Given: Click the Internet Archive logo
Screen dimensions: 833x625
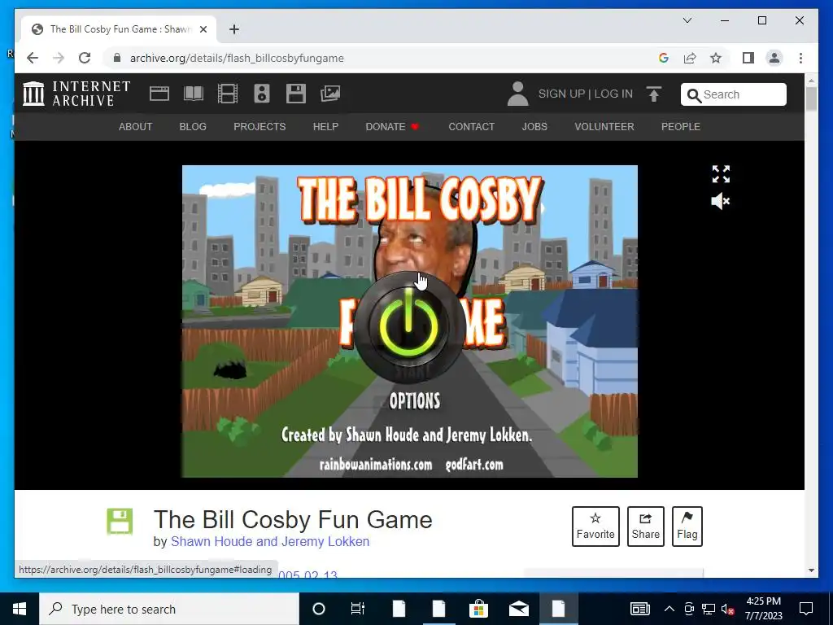Looking at the screenshot, I should (77, 94).
